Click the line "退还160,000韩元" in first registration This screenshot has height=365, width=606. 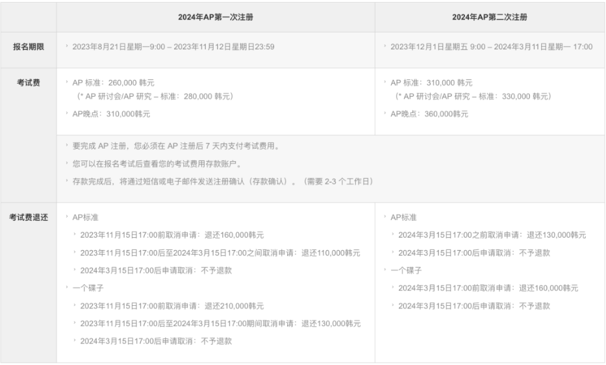click(x=171, y=234)
